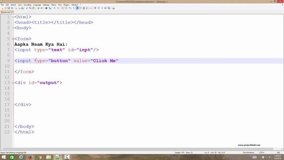
Task: Open the View menu
Action: coord(20,5)
